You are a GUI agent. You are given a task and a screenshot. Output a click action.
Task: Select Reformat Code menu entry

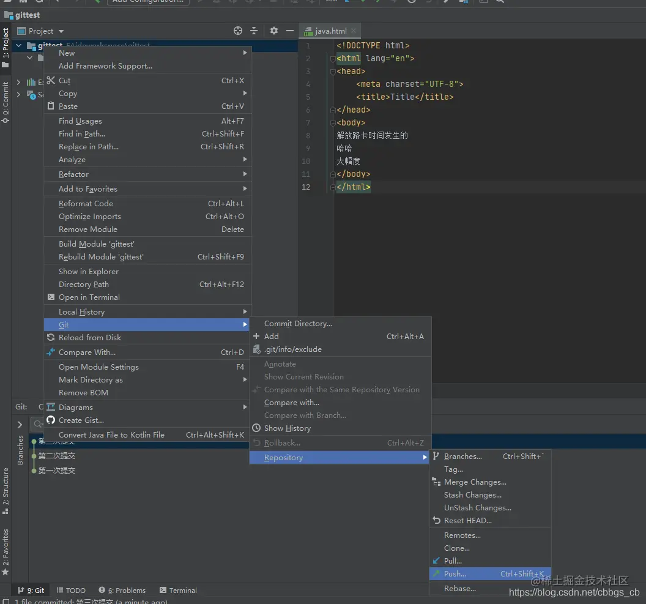coord(147,203)
